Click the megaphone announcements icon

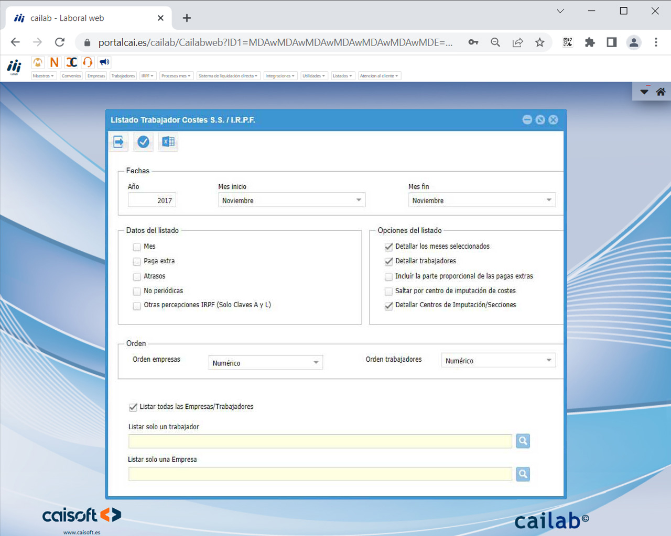coord(104,62)
